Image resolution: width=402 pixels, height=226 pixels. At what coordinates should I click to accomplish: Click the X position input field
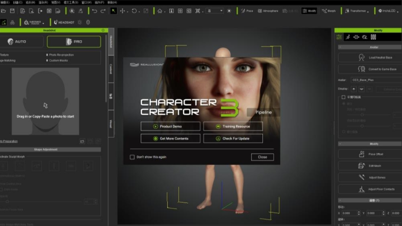point(350,213)
